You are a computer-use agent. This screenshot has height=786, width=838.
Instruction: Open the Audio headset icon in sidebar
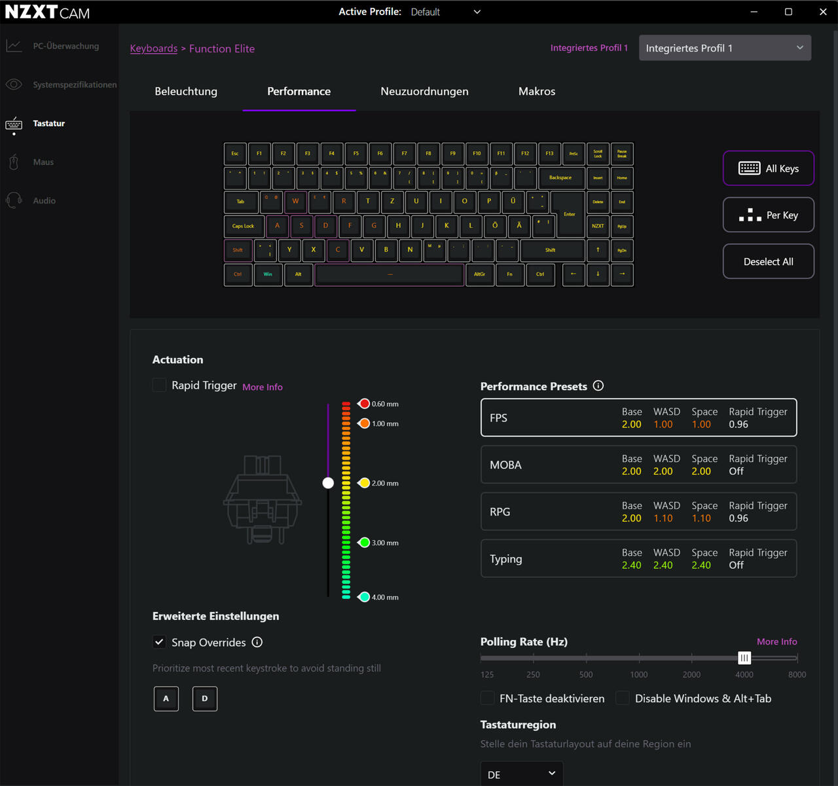coord(14,201)
